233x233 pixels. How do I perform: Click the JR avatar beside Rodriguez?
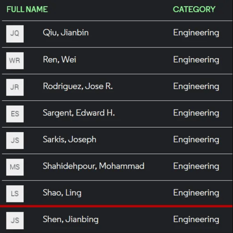(x=15, y=87)
